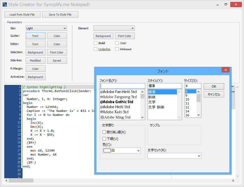Minimize the Style Creator window
244x187 pixels.
tap(218, 5)
